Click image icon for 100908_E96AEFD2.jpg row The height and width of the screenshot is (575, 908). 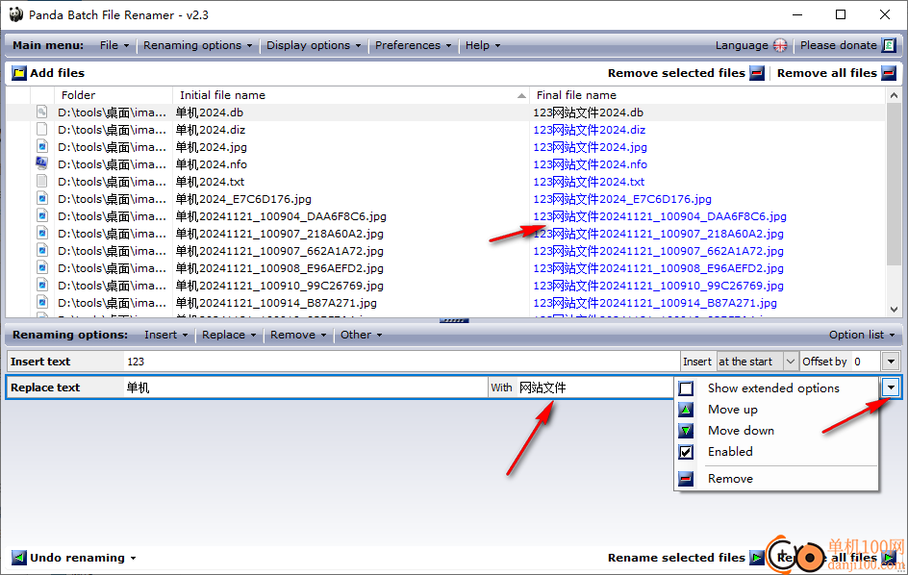pos(41,267)
